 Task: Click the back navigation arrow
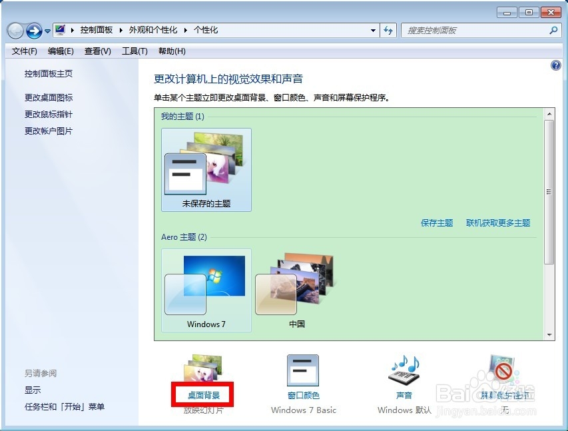tap(15, 30)
